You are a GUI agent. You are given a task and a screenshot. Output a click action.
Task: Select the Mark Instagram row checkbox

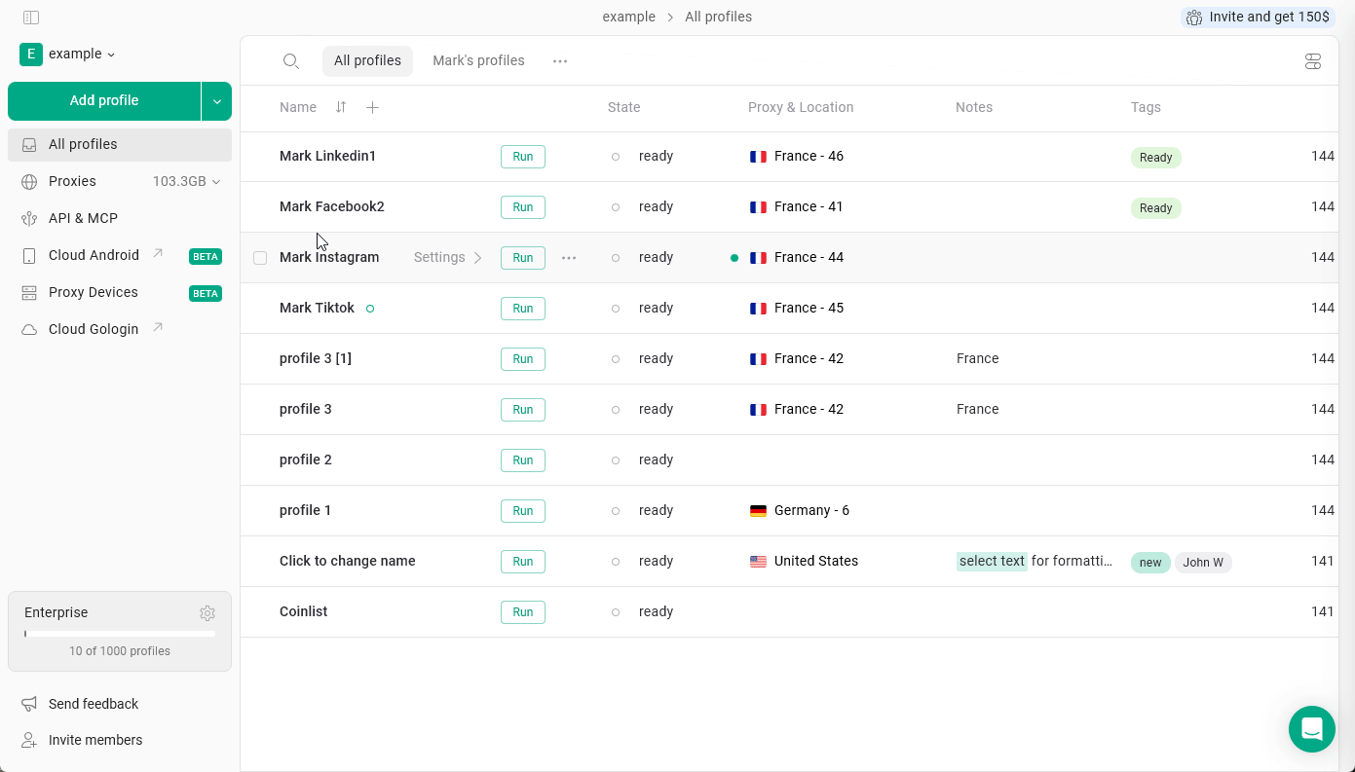(x=260, y=257)
